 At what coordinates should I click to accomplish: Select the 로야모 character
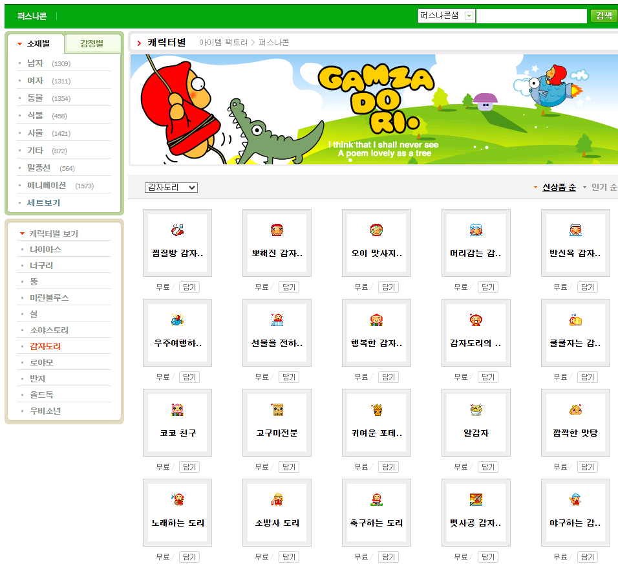tap(41, 362)
